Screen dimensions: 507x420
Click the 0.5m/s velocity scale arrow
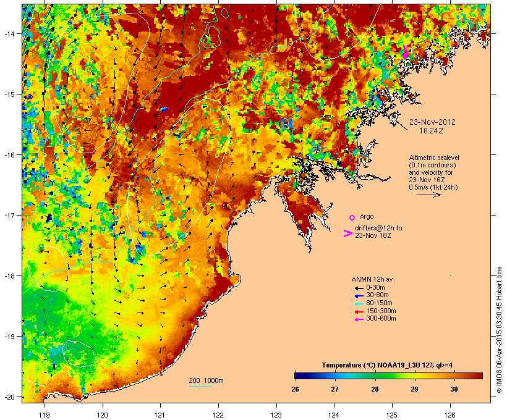pos(428,195)
